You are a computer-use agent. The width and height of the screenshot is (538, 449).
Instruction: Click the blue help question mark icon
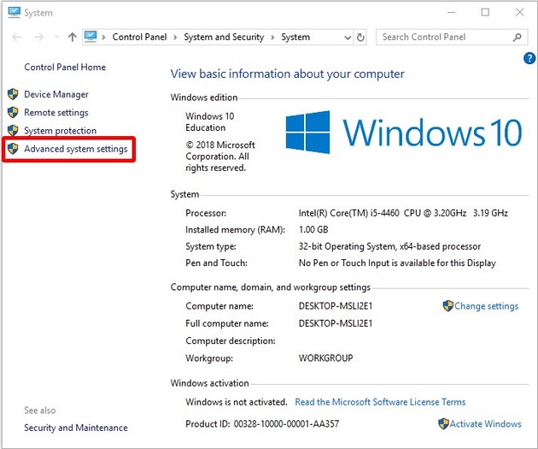[x=529, y=58]
